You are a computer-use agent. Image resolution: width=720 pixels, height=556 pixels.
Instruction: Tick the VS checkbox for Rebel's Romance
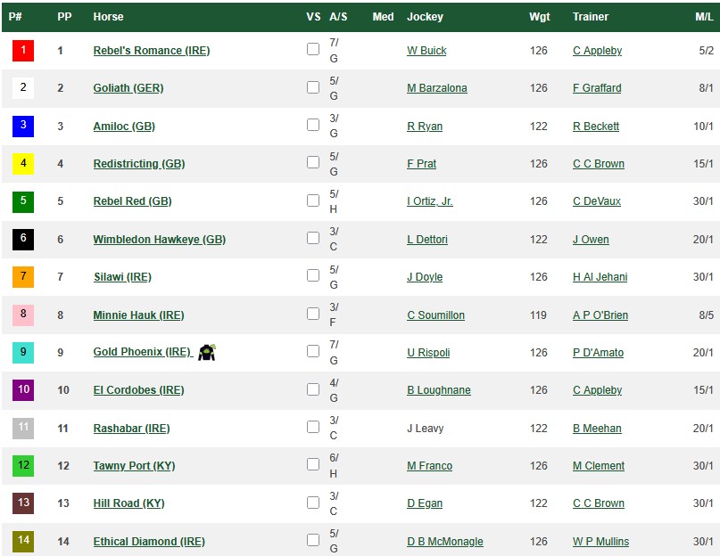click(x=313, y=50)
